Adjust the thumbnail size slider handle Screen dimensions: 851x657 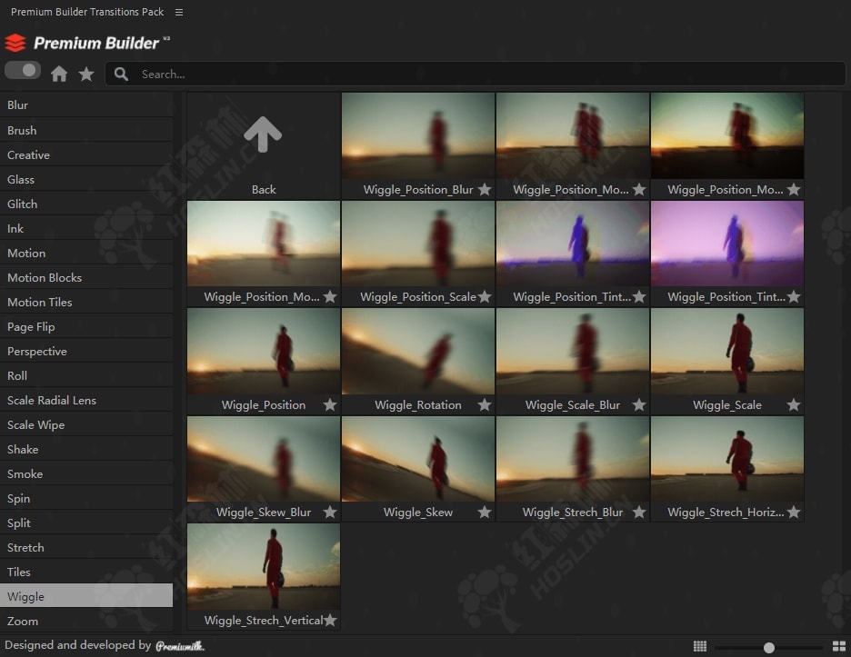click(769, 647)
